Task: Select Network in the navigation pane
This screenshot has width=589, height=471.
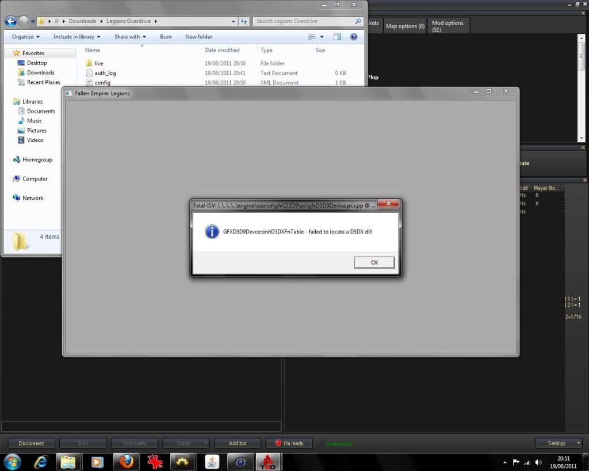Action: 33,198
